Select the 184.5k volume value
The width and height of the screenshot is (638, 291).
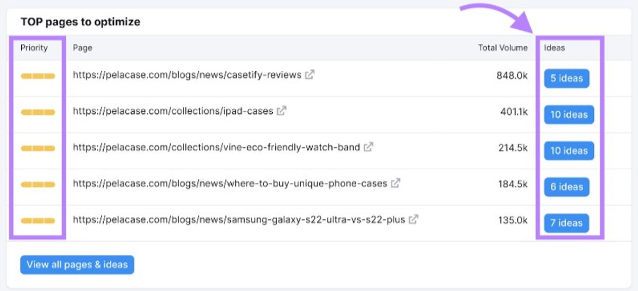click(x=513, y=184)
